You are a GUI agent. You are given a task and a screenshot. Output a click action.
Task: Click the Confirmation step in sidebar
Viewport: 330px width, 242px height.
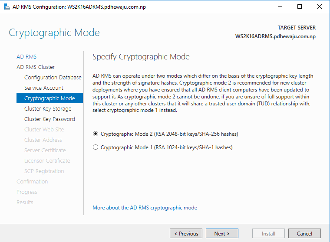pos(32,181)
